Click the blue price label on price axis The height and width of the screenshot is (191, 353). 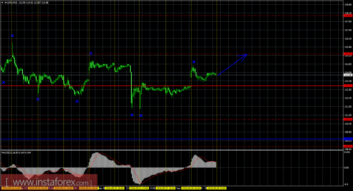click(348, 139)
